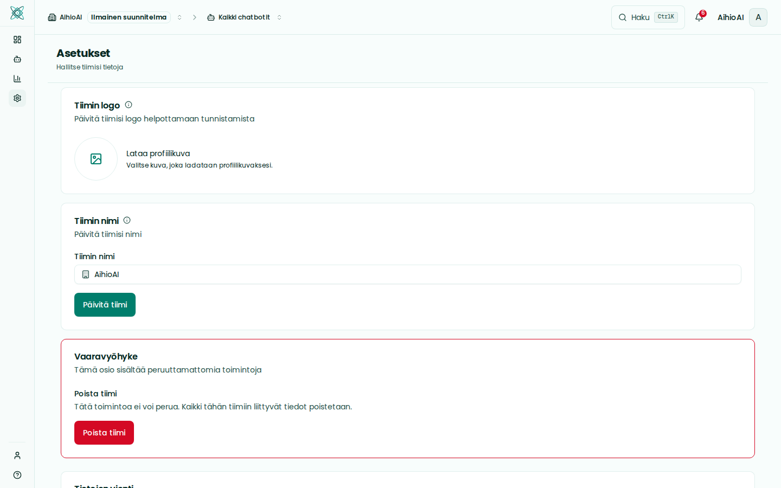Open the Haku search box
This screenshot has height=488, width=781.
coord(648,17)
